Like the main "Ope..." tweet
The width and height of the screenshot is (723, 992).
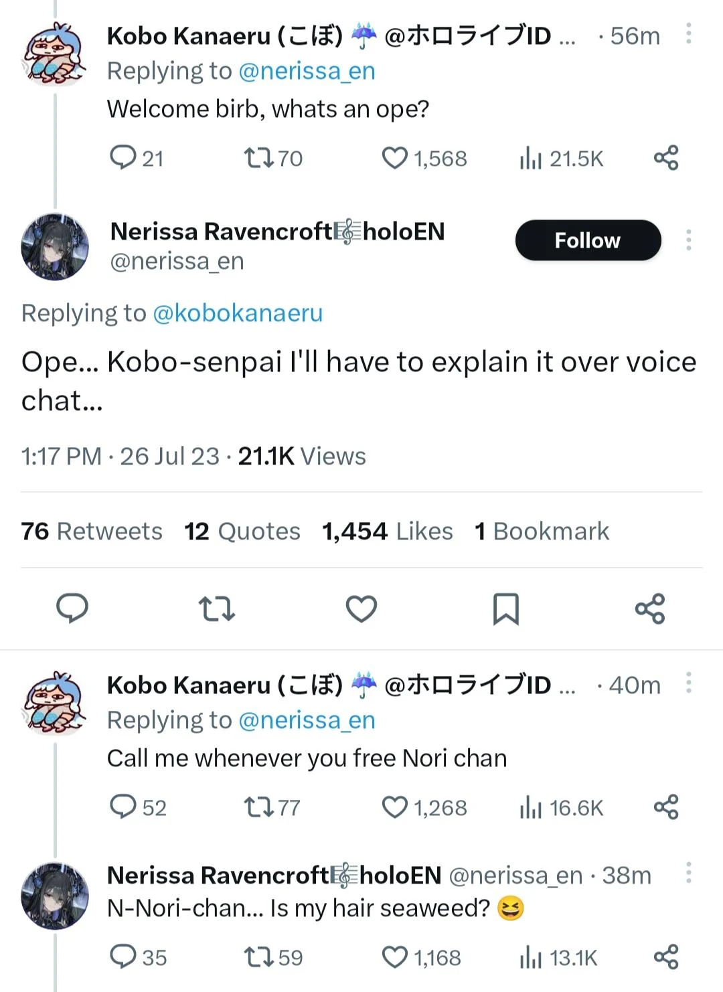[361, 609]
